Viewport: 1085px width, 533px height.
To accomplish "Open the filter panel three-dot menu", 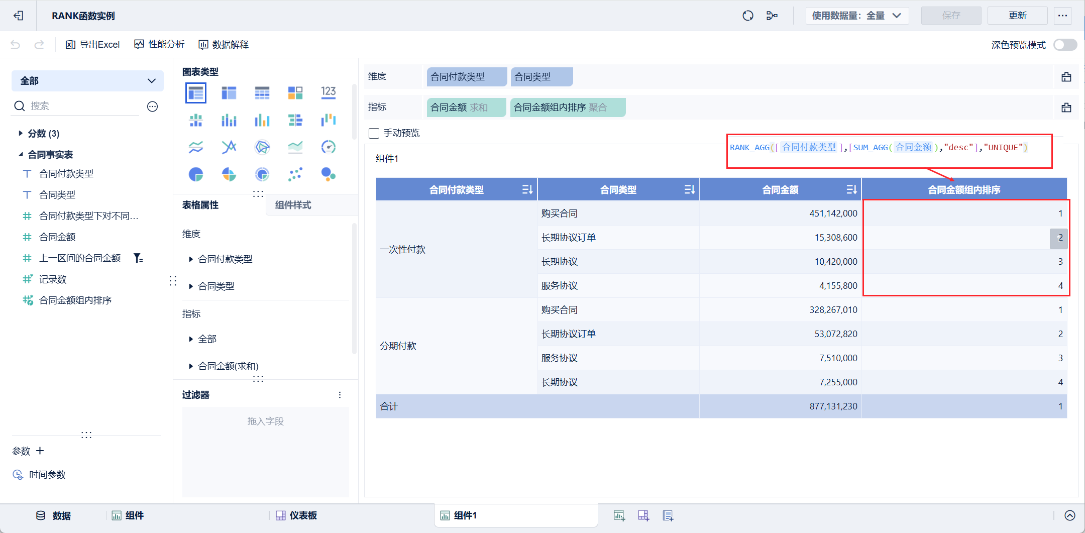I will point(340,395).
